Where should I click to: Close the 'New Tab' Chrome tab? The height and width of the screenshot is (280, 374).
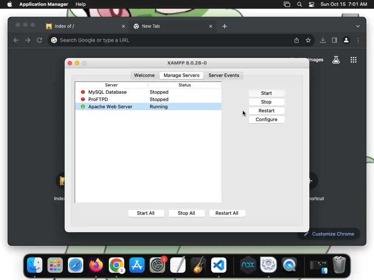211,26
